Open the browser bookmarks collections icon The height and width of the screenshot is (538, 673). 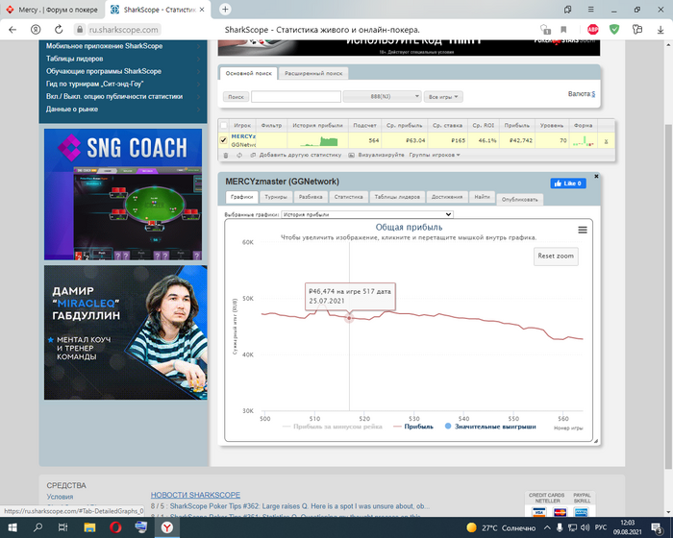[567, 10]
